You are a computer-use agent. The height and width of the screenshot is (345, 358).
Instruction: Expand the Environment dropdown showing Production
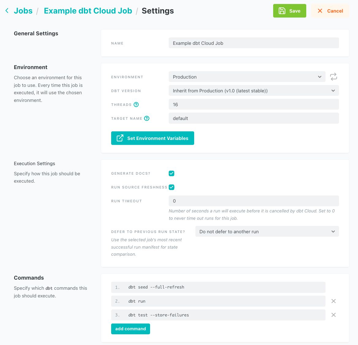[247, 77]
